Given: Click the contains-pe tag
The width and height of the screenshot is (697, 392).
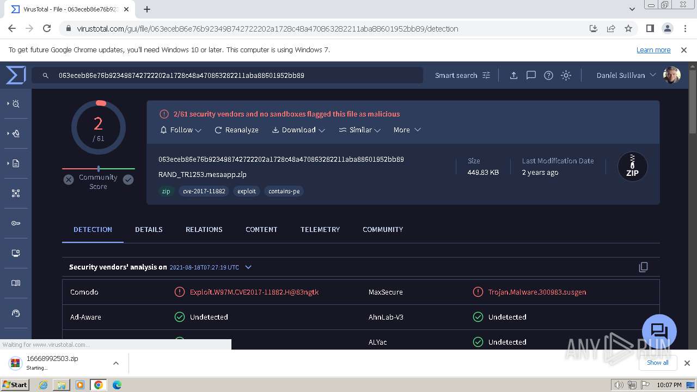Looking at the screenshot, I should (284, 191).
